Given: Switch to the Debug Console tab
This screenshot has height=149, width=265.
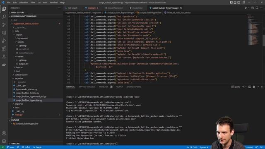Looking at the screenshot, I should 134,87.
